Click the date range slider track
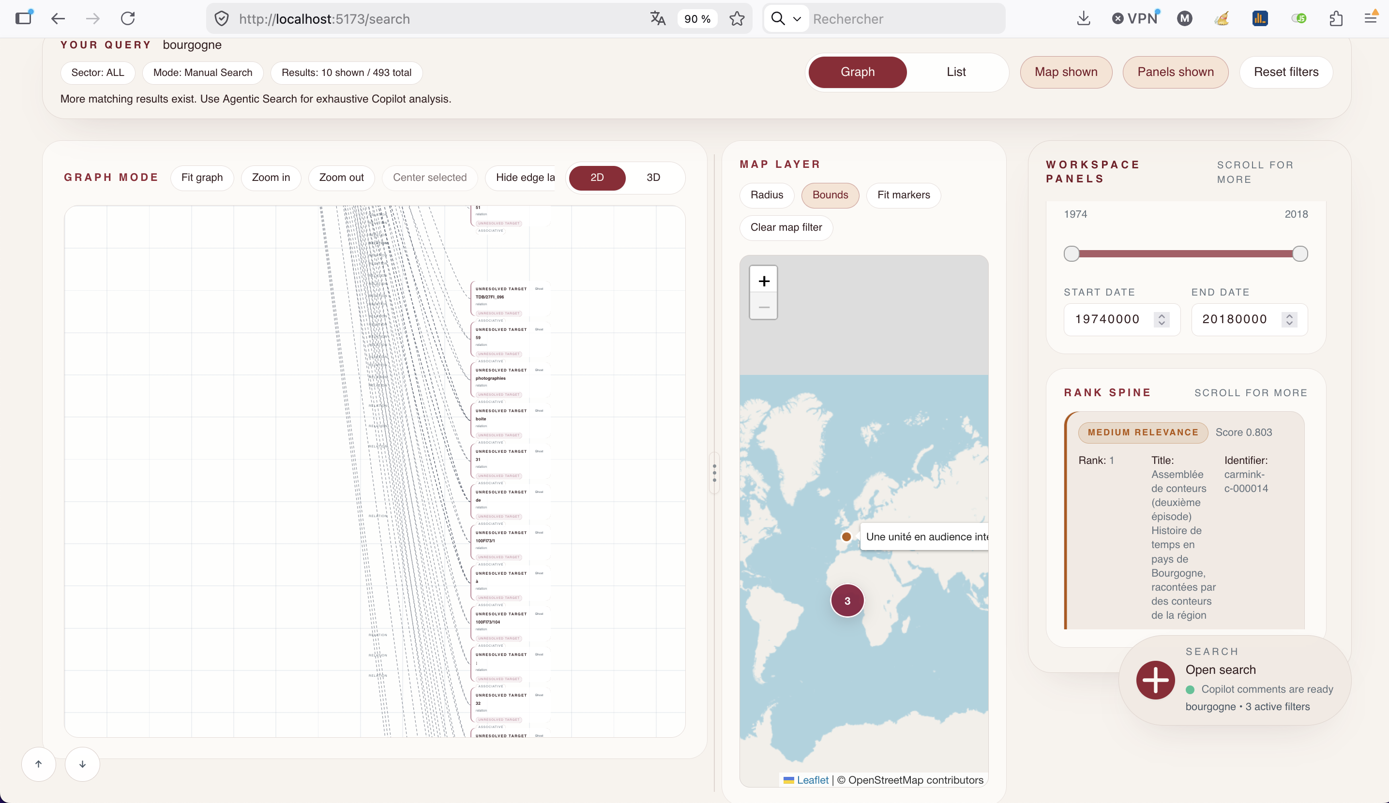1389x803 pixels. coord(1185,254)
